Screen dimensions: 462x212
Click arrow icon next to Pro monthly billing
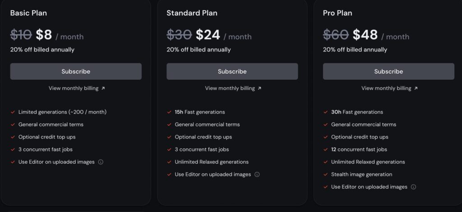416,88
